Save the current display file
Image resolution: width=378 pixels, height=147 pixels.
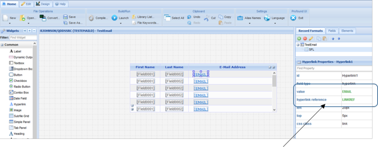tap(69, 17)
